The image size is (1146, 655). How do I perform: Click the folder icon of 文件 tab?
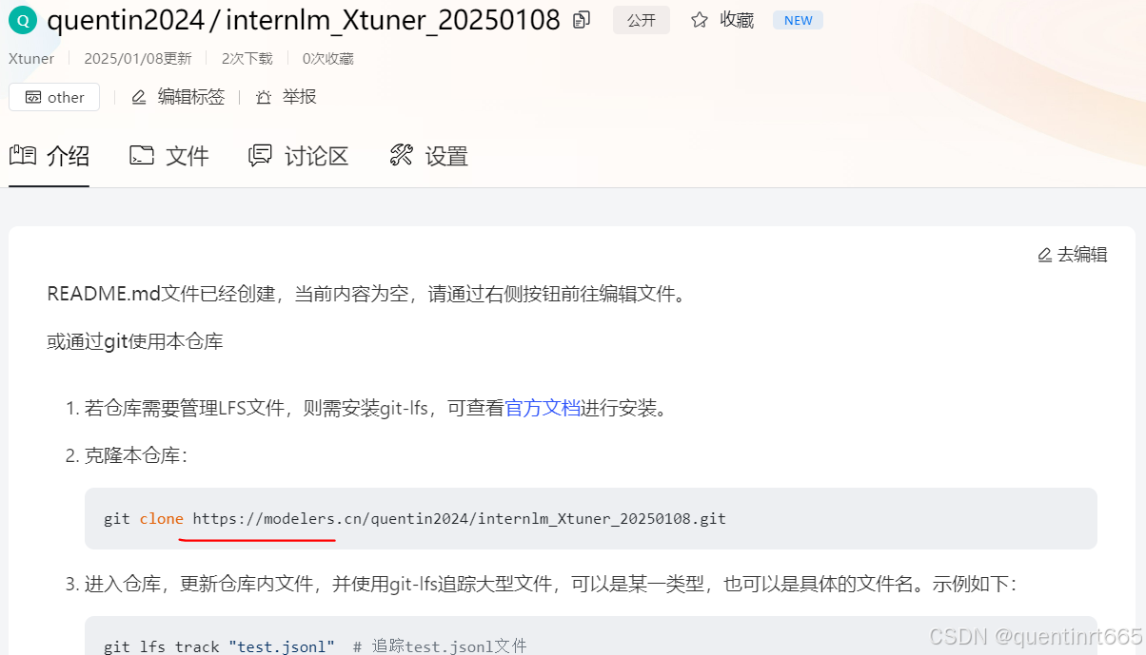click(142, 156)
